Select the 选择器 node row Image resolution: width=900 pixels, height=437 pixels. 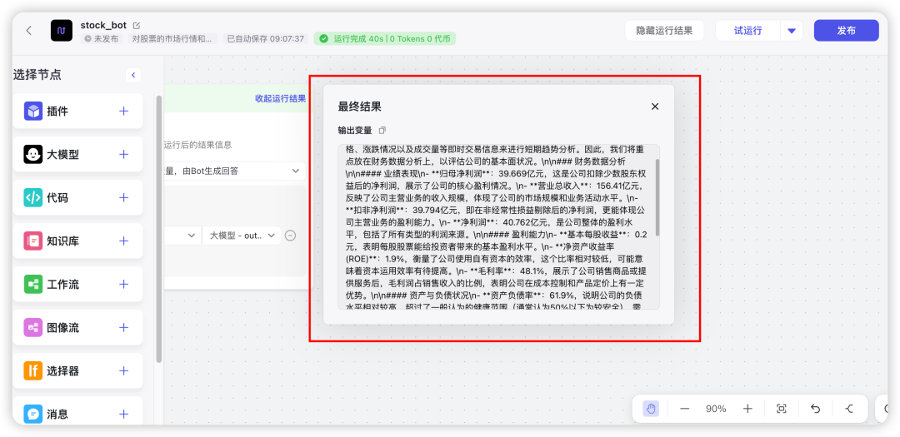pos(77,371)
